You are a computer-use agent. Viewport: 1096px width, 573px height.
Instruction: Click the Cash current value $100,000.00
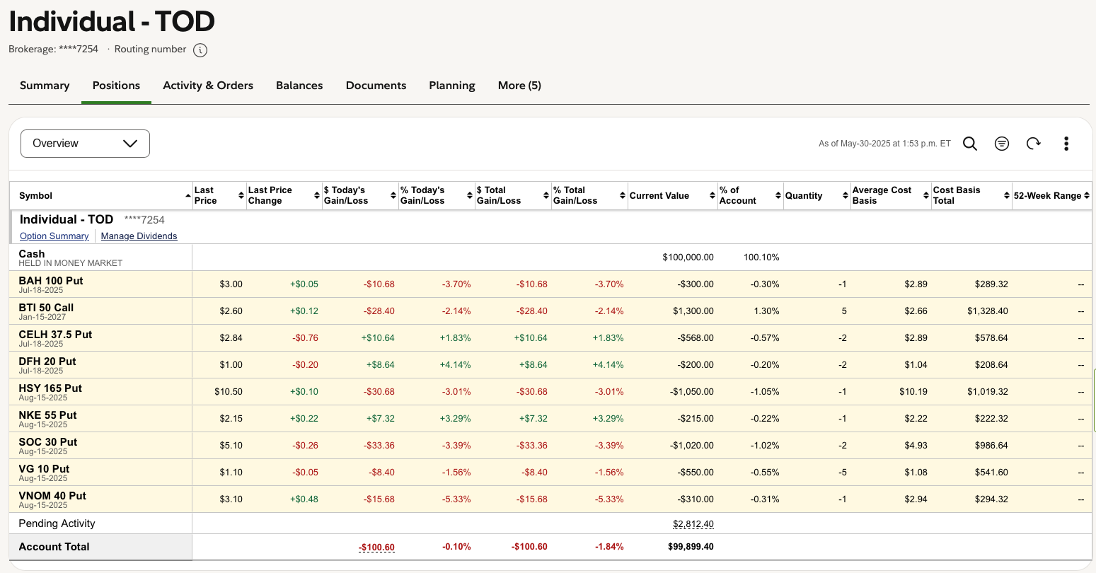click(688, 257)
